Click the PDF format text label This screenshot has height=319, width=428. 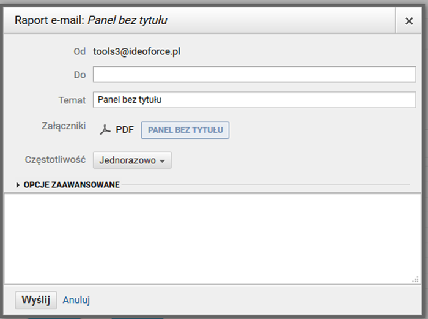tap(125, 130)
